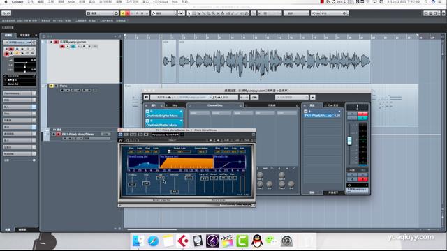Image resolution: width=447 pixels, height=251 pixels.
Task: Toggle red record enable on the vocal track
Action: pos(62,47)
